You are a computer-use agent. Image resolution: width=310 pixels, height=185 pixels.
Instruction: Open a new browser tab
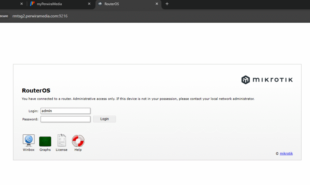[x=167, y=4]
